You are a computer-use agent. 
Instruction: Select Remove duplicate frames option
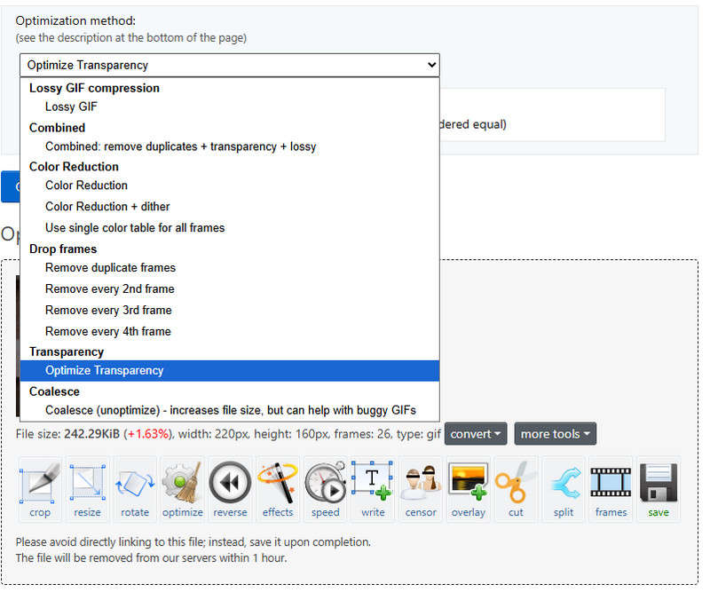click(x=110, y=268)
